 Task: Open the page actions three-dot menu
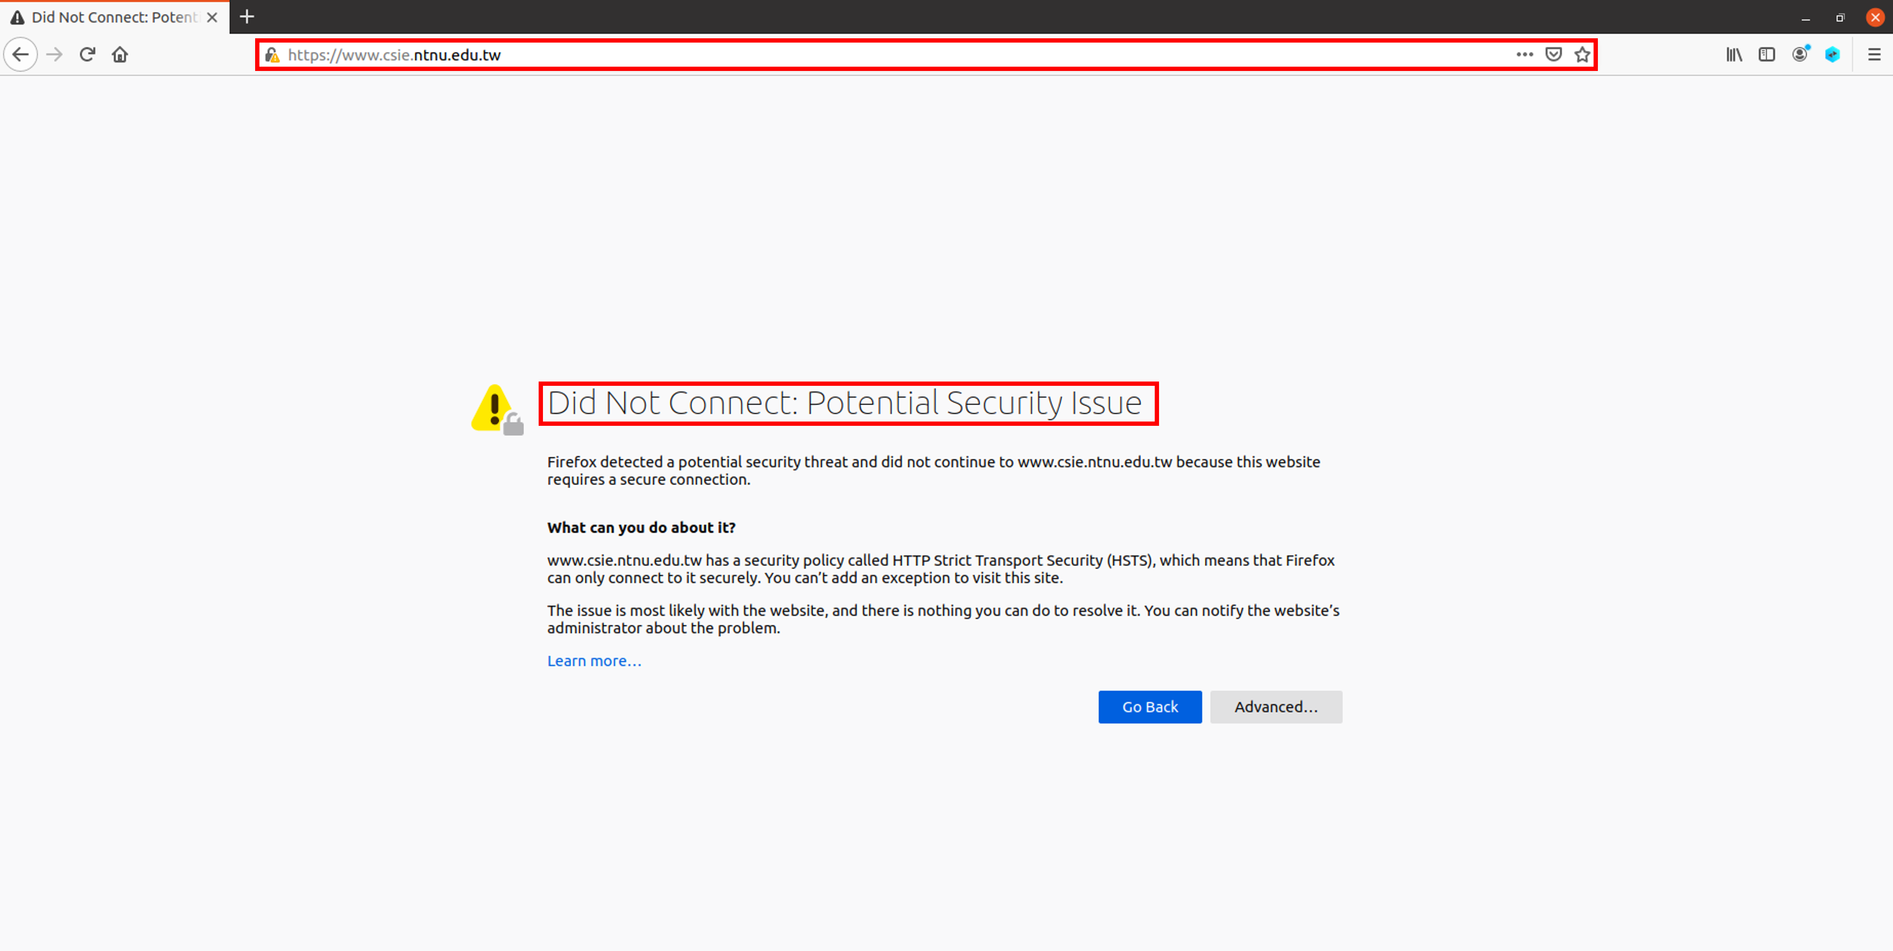pyautogui.click(x=1524, y=54)
